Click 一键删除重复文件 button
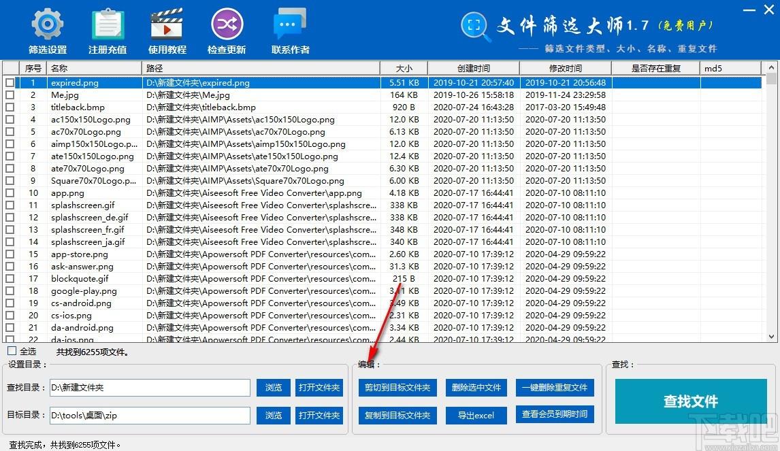The image size is (780, 451). (555, 388)
